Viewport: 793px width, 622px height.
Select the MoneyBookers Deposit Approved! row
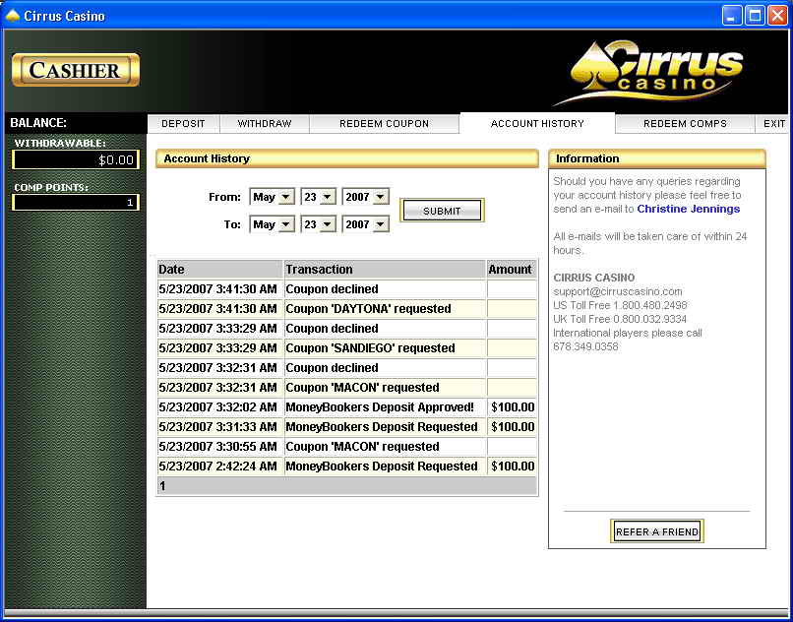[x=347, y=407]
